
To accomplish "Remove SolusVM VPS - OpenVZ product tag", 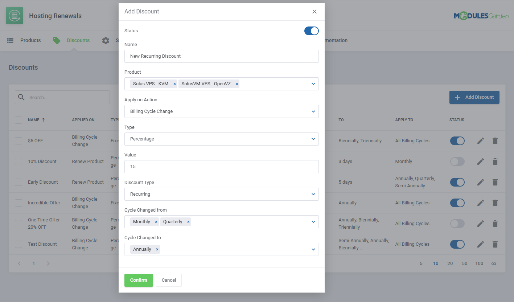I will [237, 84].
